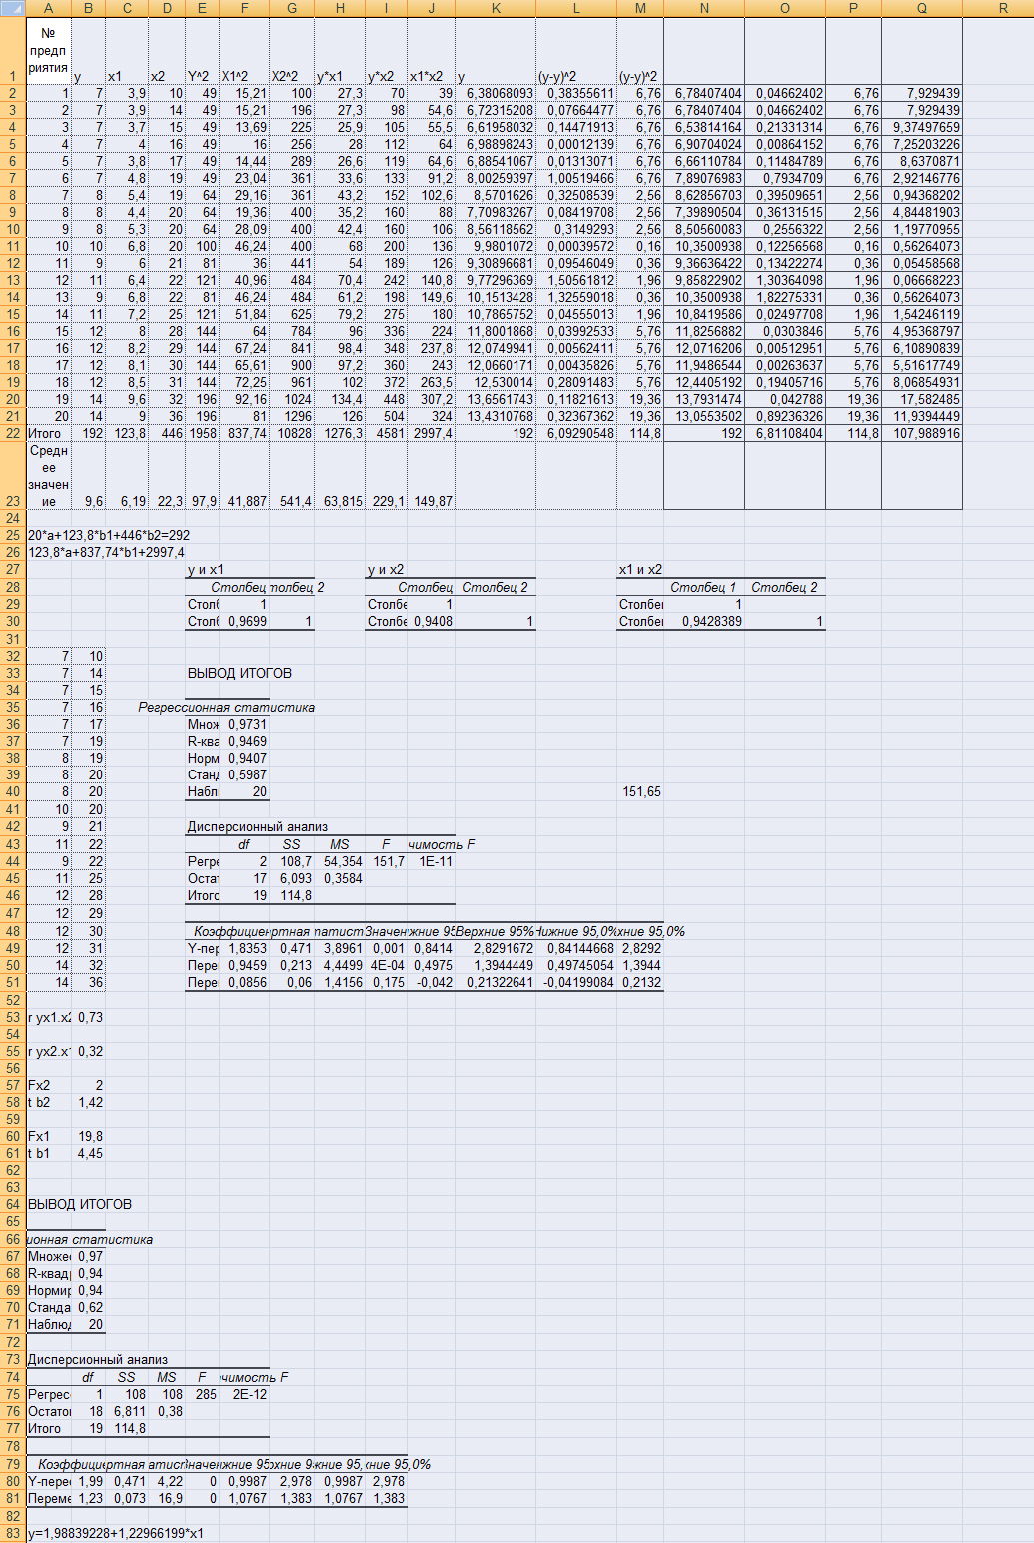Select the cell with value 10828
The width and height of the screenshot is (1034, 1543).
coord(292,433)
